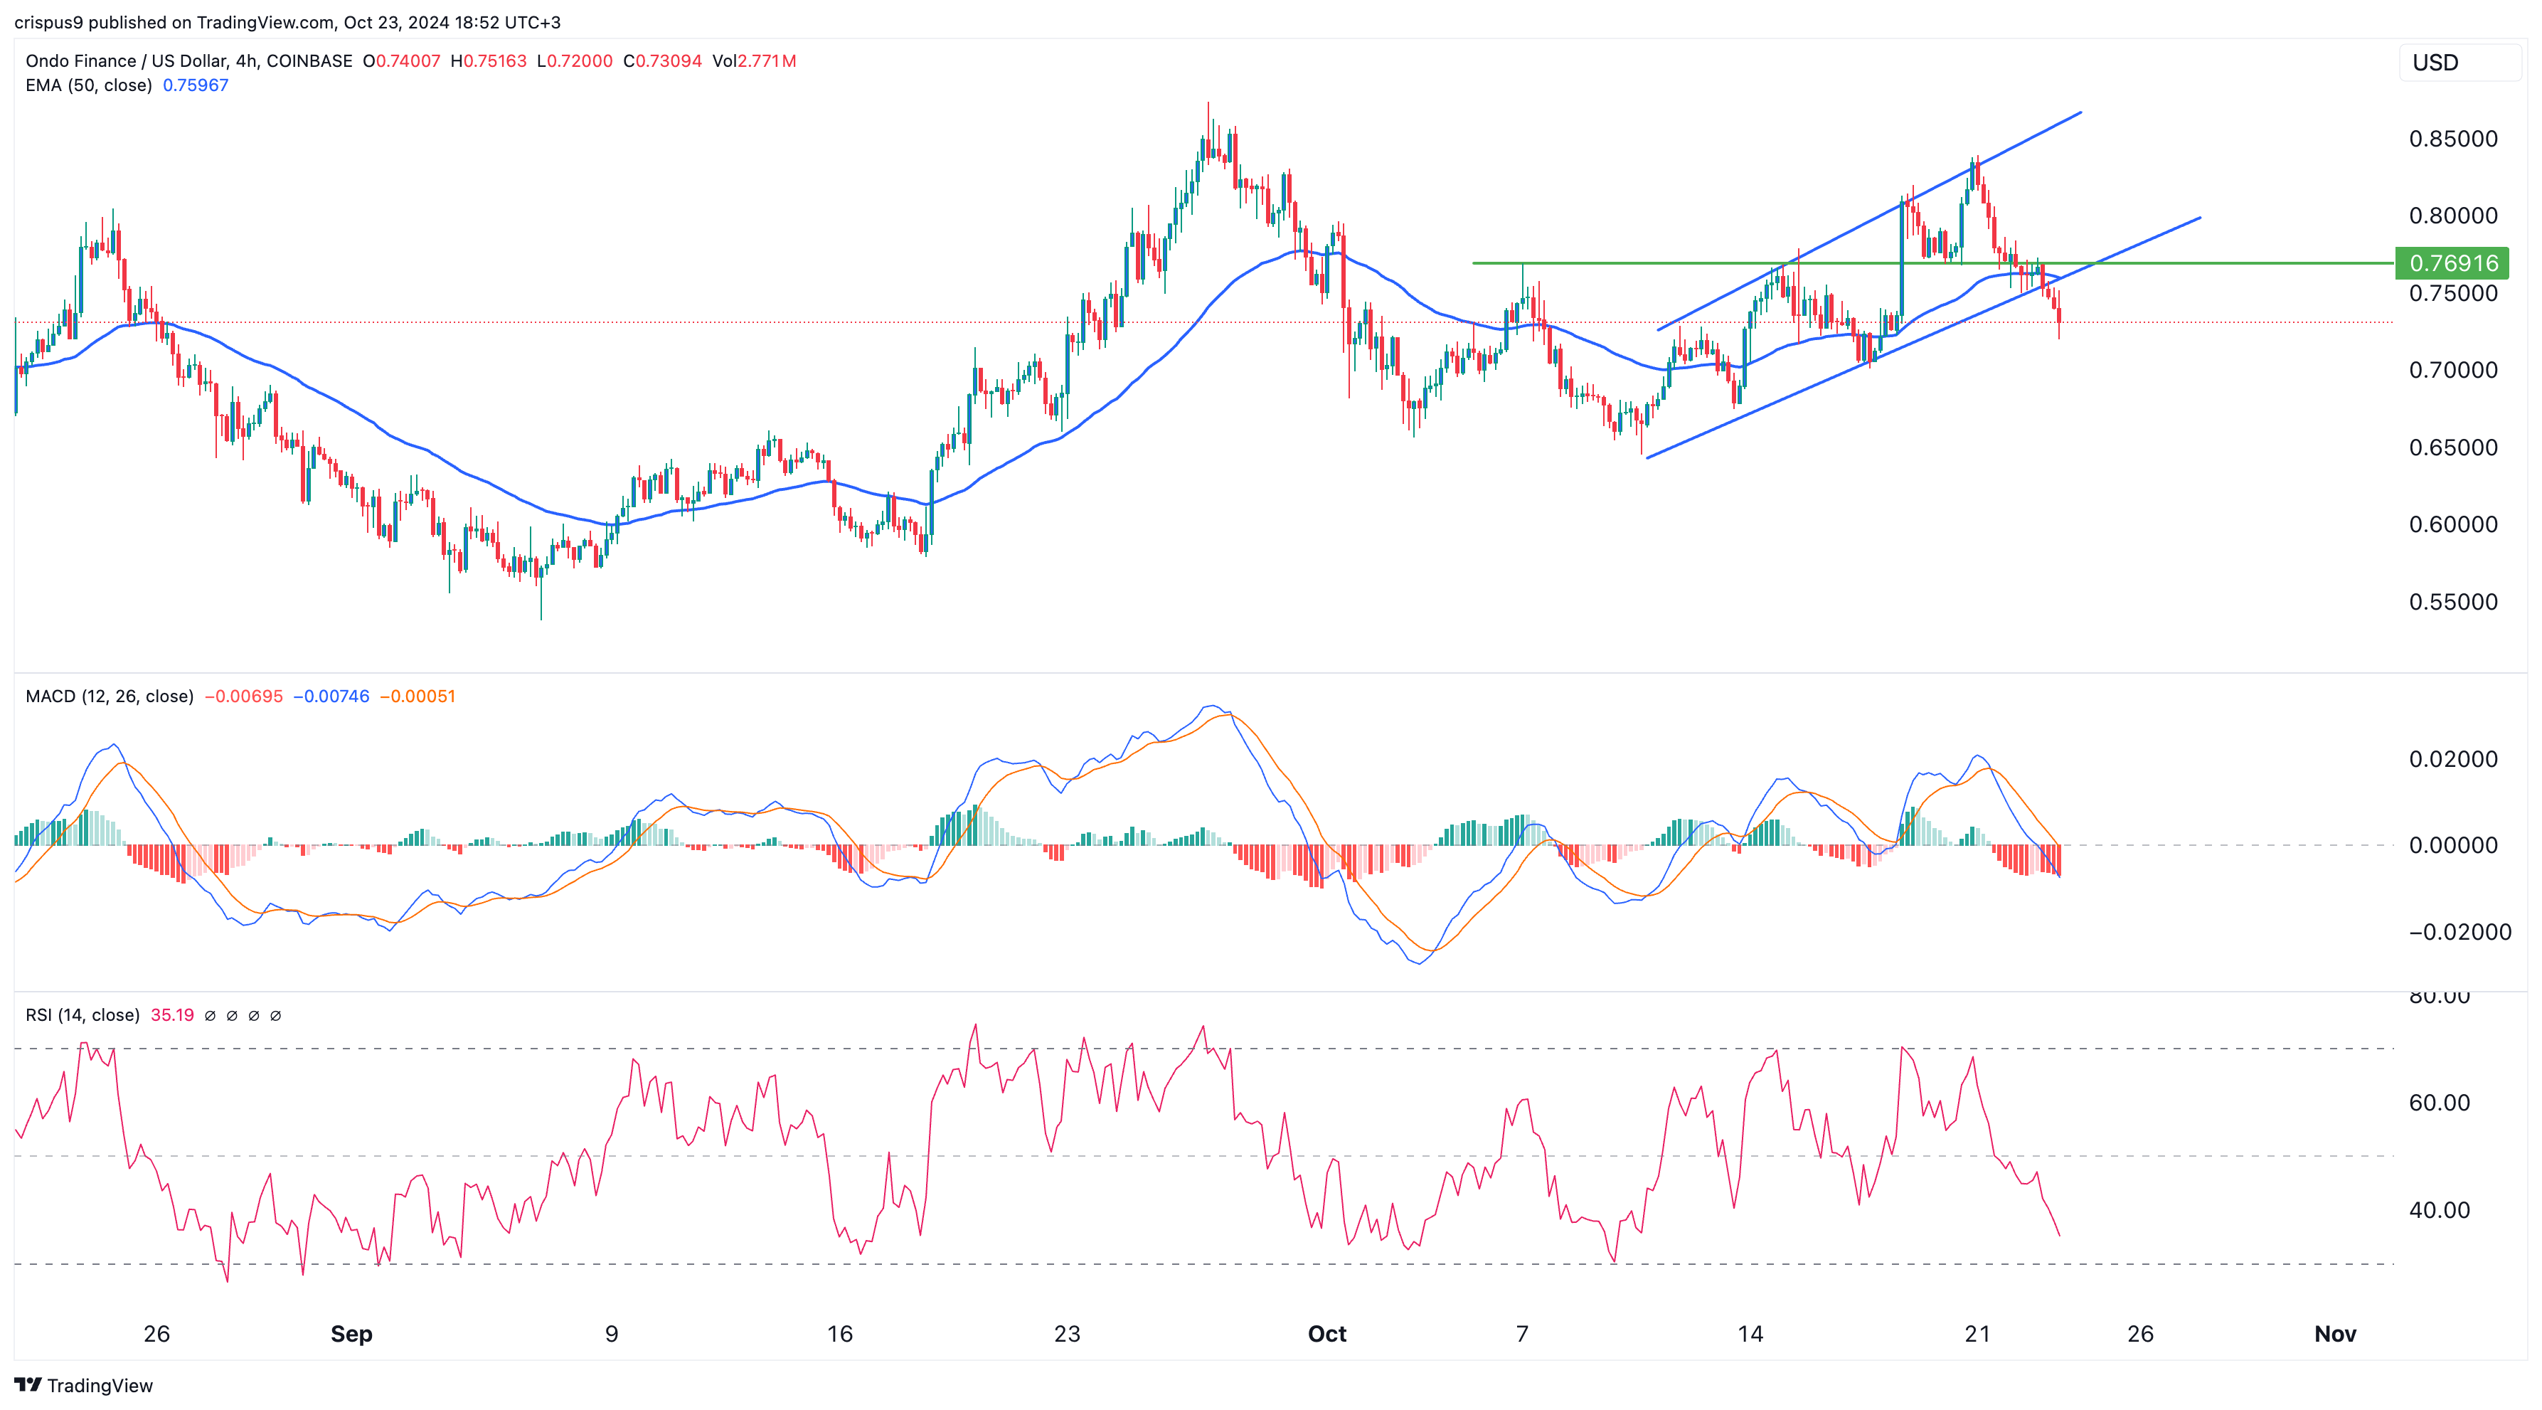Viewport: 2542px width, 1410px height.
Task: Click the Sep label on the time axis
Action: click(351, 1334)
